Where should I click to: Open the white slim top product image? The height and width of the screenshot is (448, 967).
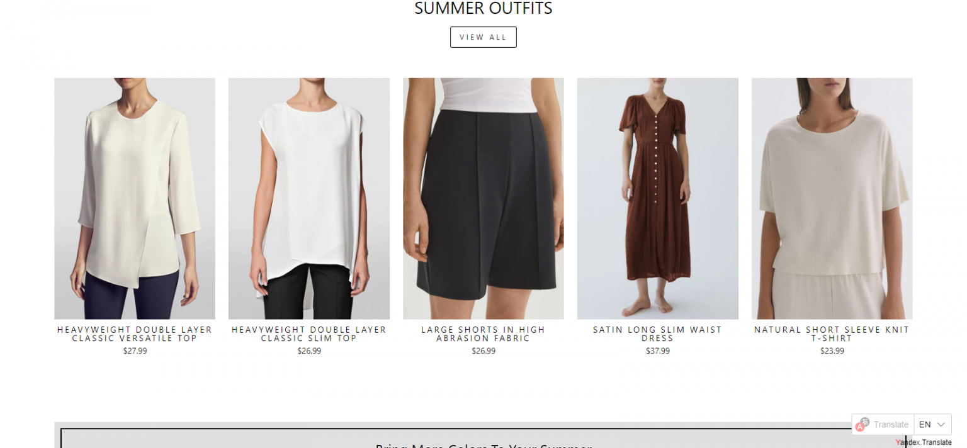[309, 198]
